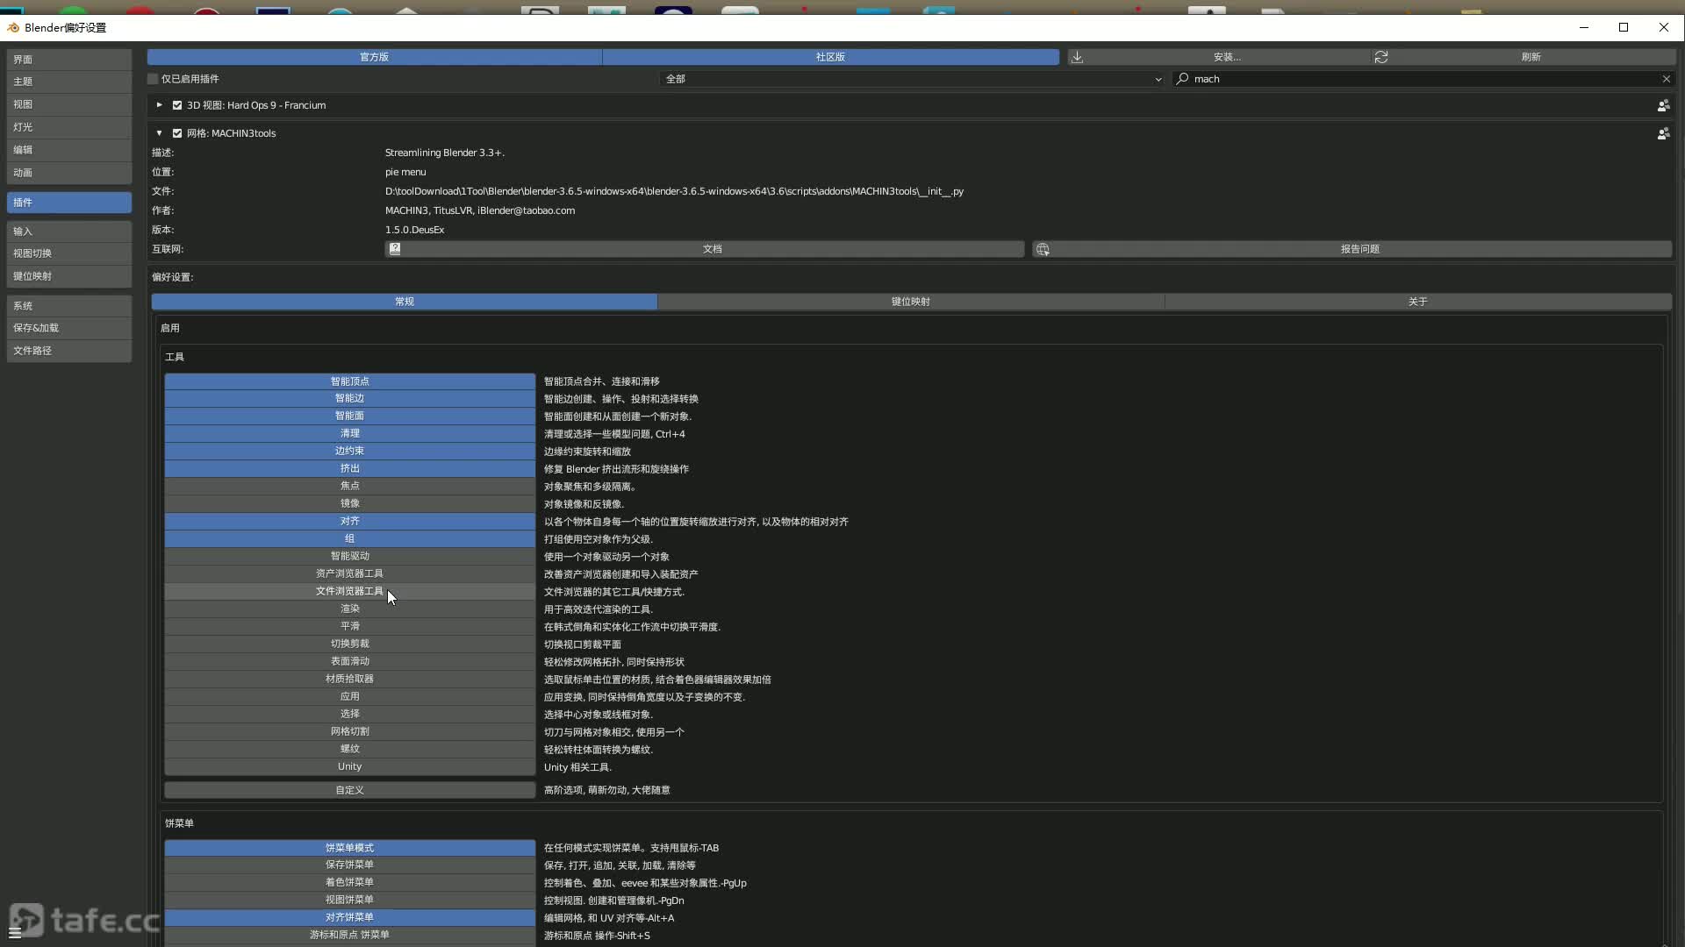The height and width of the screenshot is (947, 1685).
Task: Enable the 网格切割 tool
Action: coord(349,731)
